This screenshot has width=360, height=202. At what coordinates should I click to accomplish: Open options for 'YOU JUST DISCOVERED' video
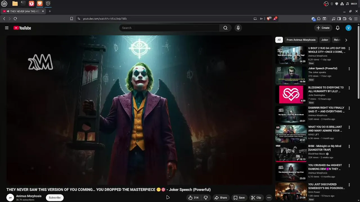349,185
